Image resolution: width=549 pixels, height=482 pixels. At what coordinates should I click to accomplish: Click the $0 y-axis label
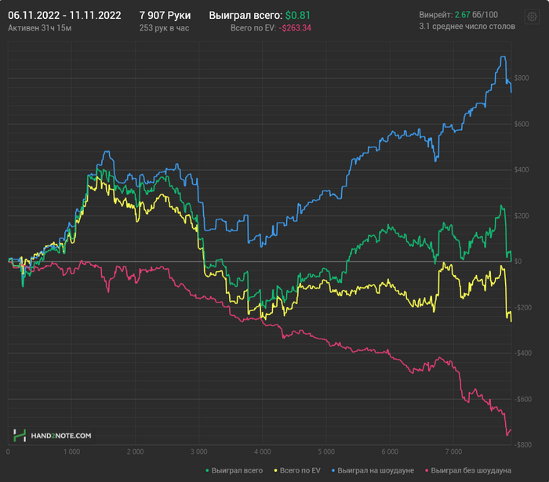[x=518, y=262]
